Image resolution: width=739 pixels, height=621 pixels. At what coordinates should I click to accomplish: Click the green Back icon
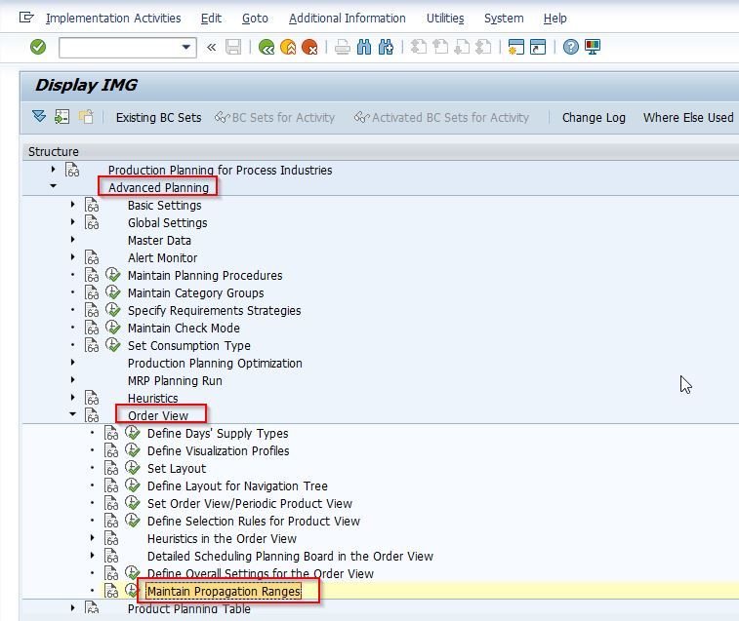[267, 47]
